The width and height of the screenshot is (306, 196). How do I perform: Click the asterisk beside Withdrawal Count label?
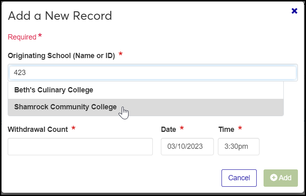[x=73, y=129]
